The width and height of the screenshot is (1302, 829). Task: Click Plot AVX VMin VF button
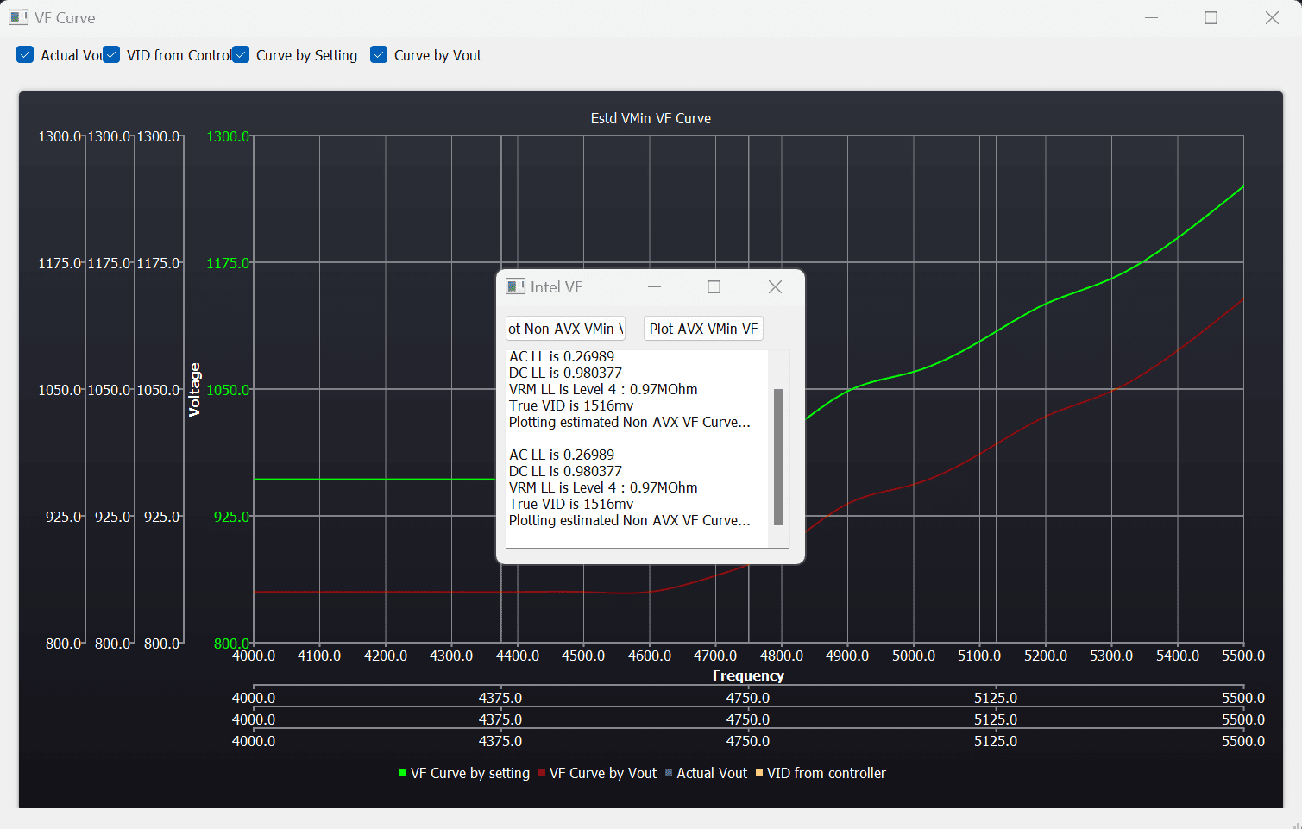[703, 329]
